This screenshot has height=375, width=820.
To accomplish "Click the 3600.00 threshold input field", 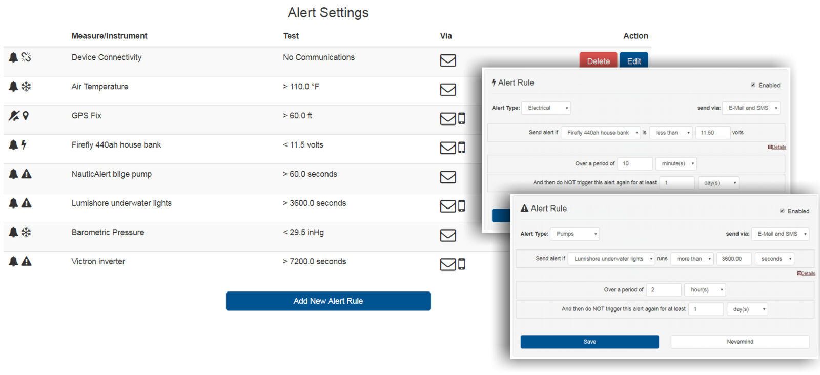I will 734,259.
